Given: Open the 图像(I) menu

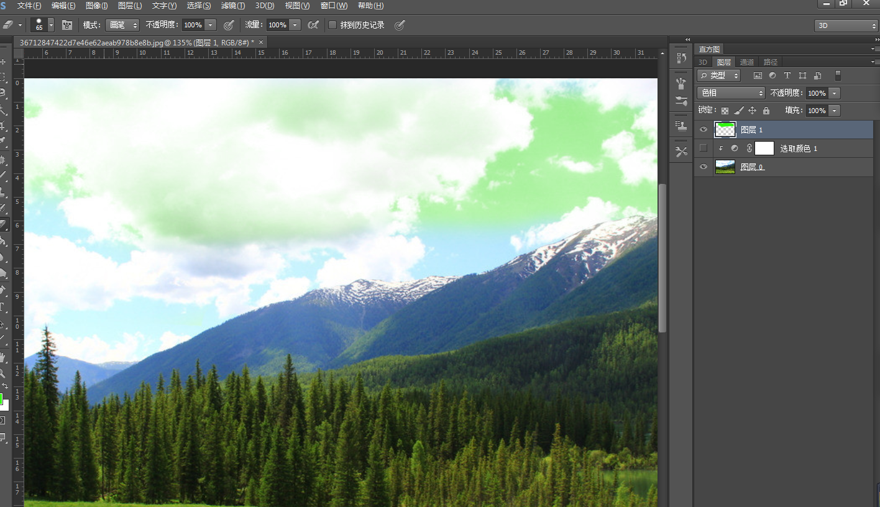Looking at the screenshot, I should 96,6.
